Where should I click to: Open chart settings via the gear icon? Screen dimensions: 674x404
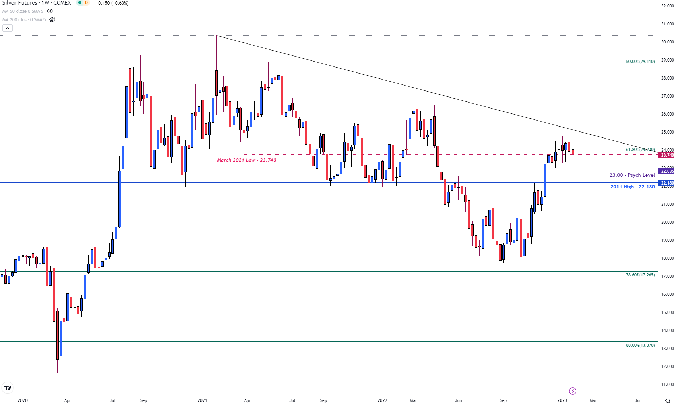click(668, 400)
